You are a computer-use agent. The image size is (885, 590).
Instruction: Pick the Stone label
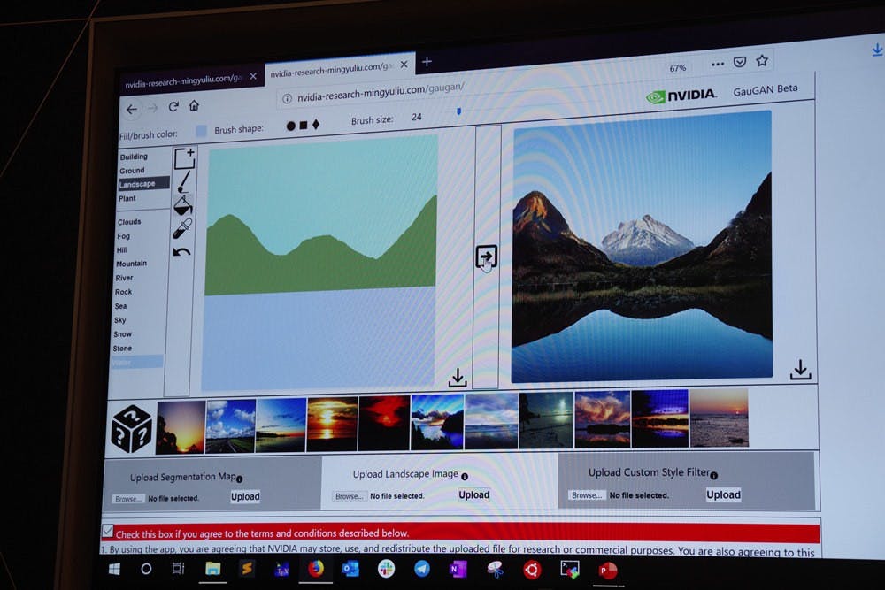(x=122, y=348)
